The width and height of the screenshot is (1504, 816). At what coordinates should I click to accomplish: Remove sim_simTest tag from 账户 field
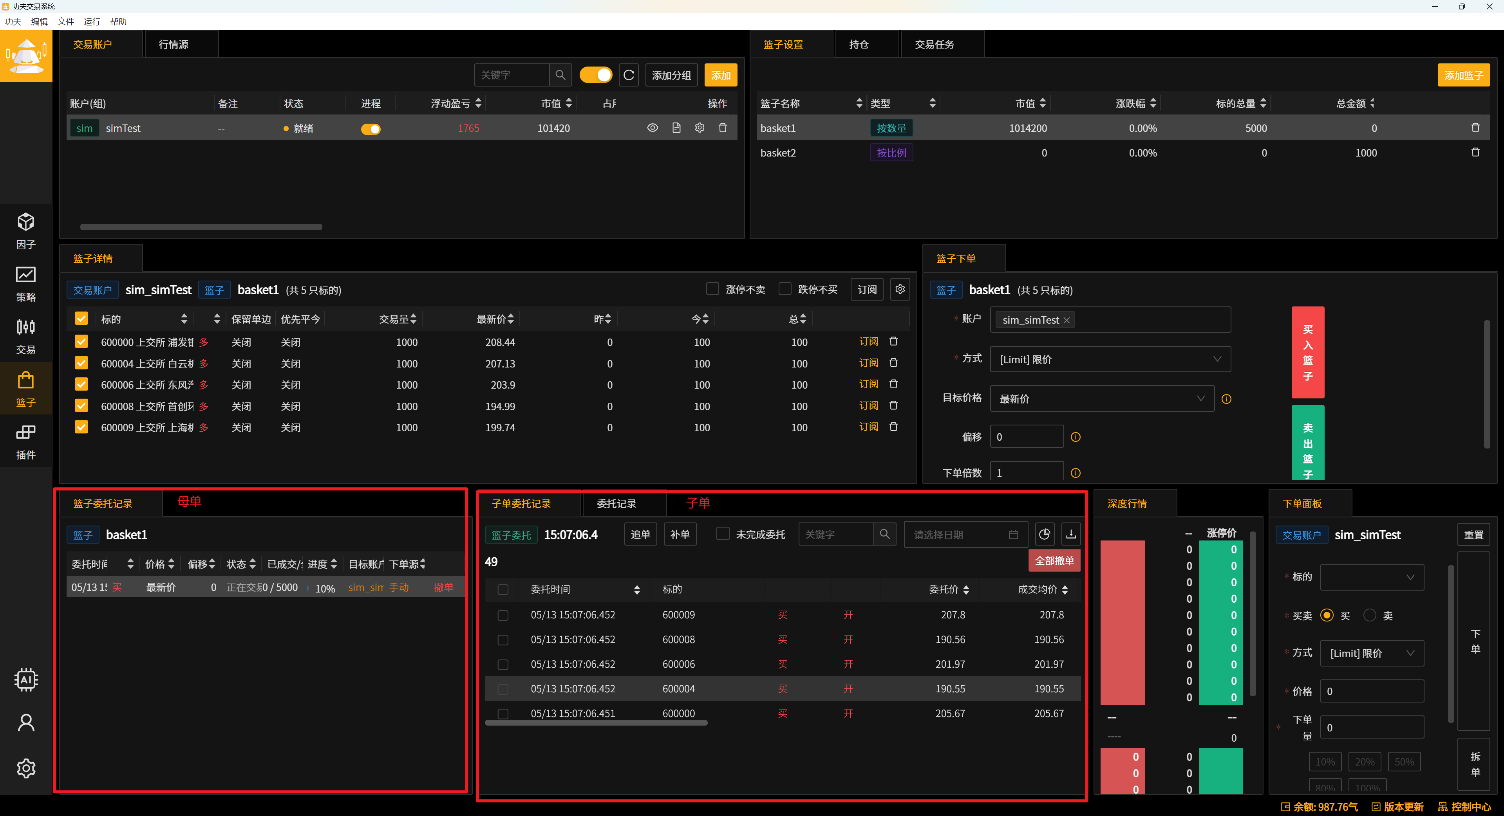[x=1066, y=320]
